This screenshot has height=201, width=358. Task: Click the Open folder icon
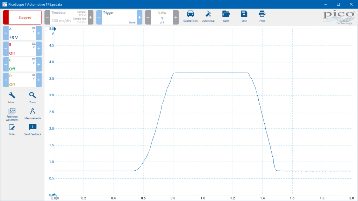226,16
